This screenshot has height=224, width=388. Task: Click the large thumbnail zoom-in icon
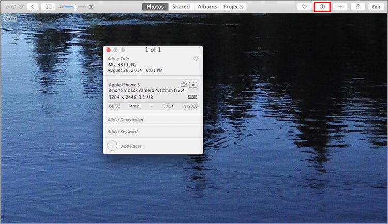pyautogui.click(x=91, y=7)
